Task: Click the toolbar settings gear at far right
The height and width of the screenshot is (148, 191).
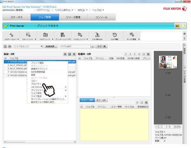Action: pyautogui.click(x=184, y=33)
